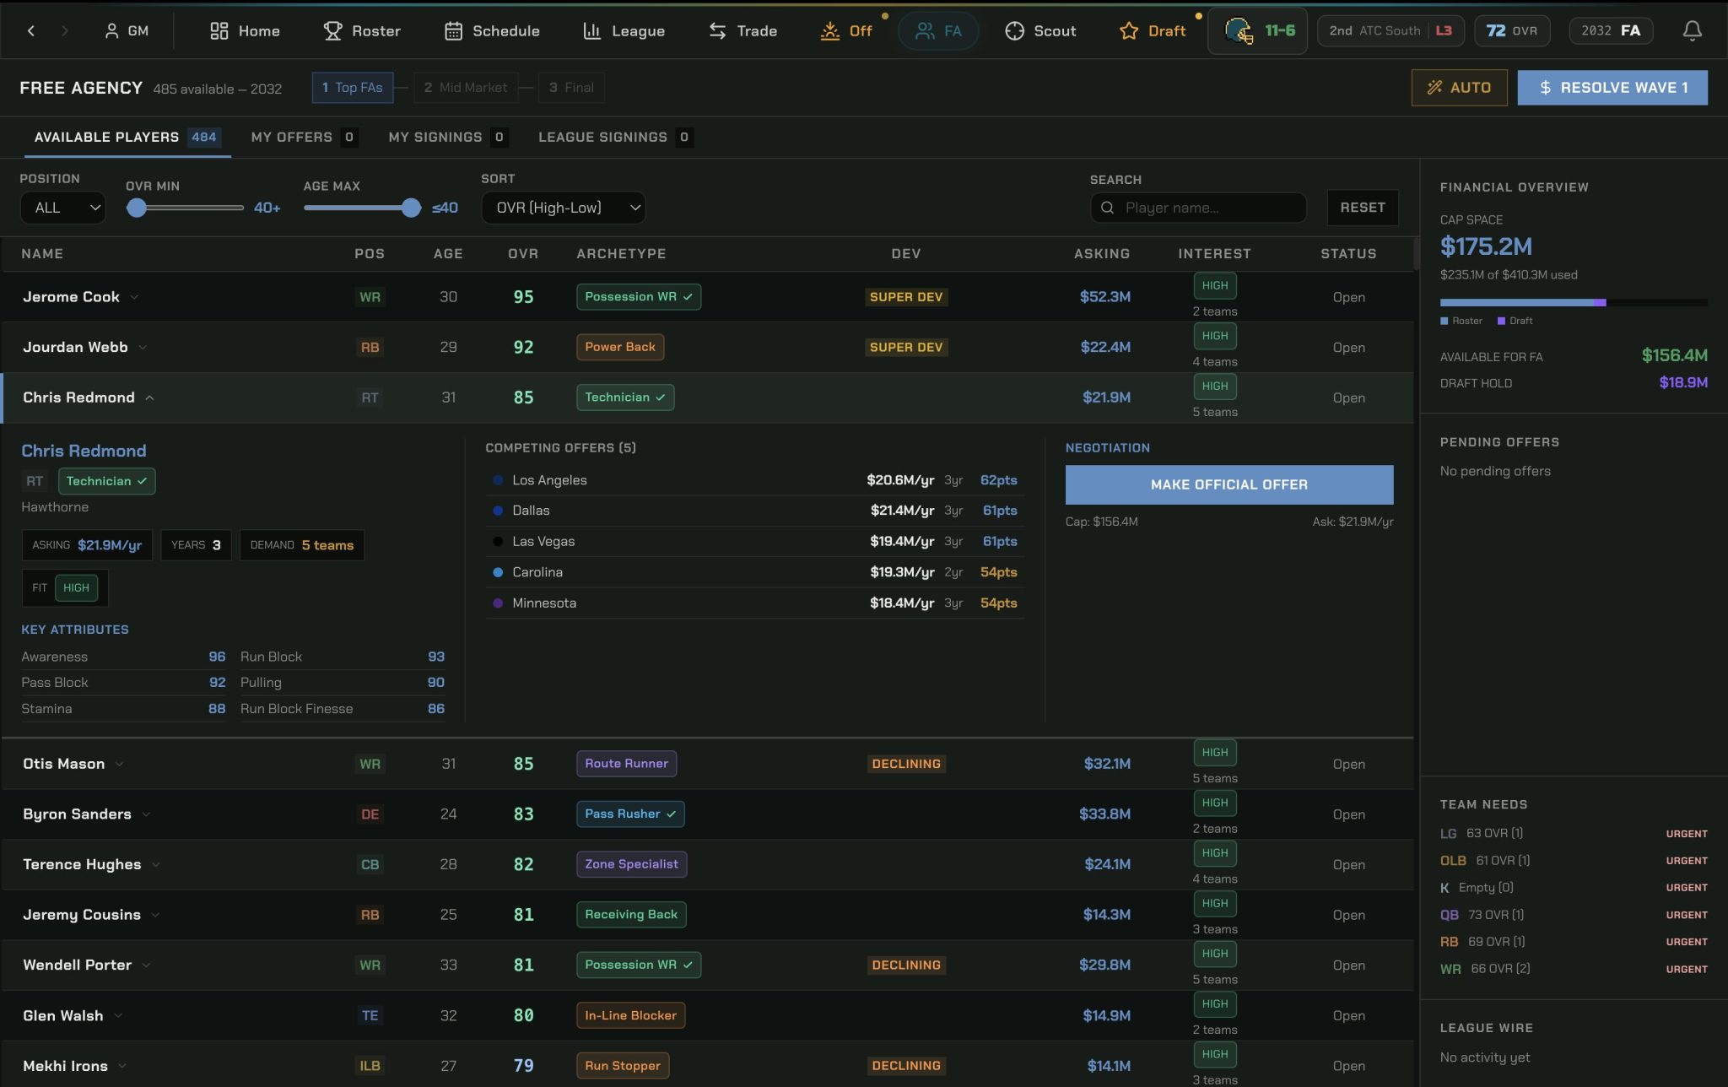Select wave step 3 Final

click(571, 88)
